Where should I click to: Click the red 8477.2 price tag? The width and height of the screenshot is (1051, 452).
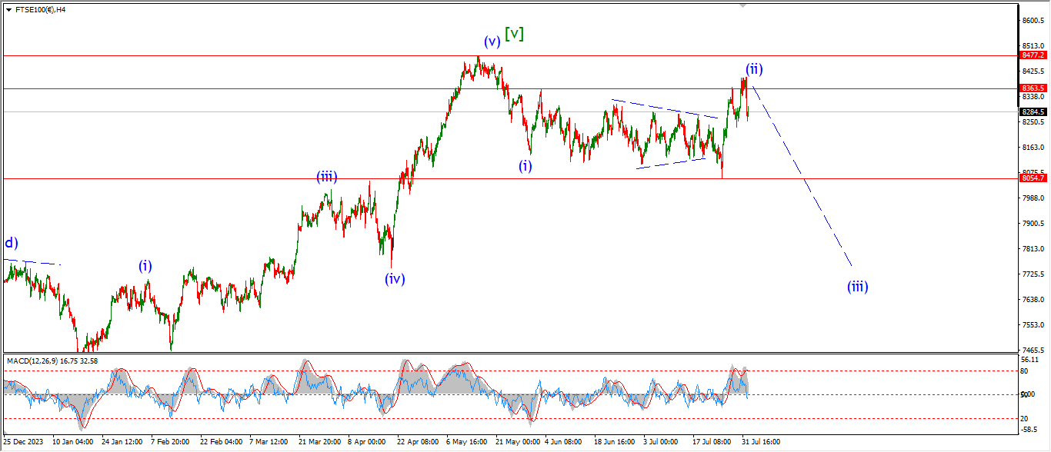(1033, 55)
